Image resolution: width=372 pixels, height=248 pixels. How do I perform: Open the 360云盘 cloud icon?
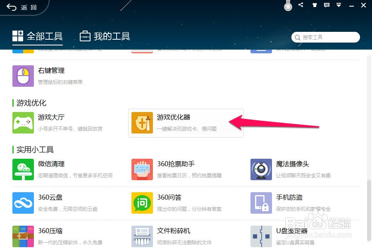coord(23,203)
